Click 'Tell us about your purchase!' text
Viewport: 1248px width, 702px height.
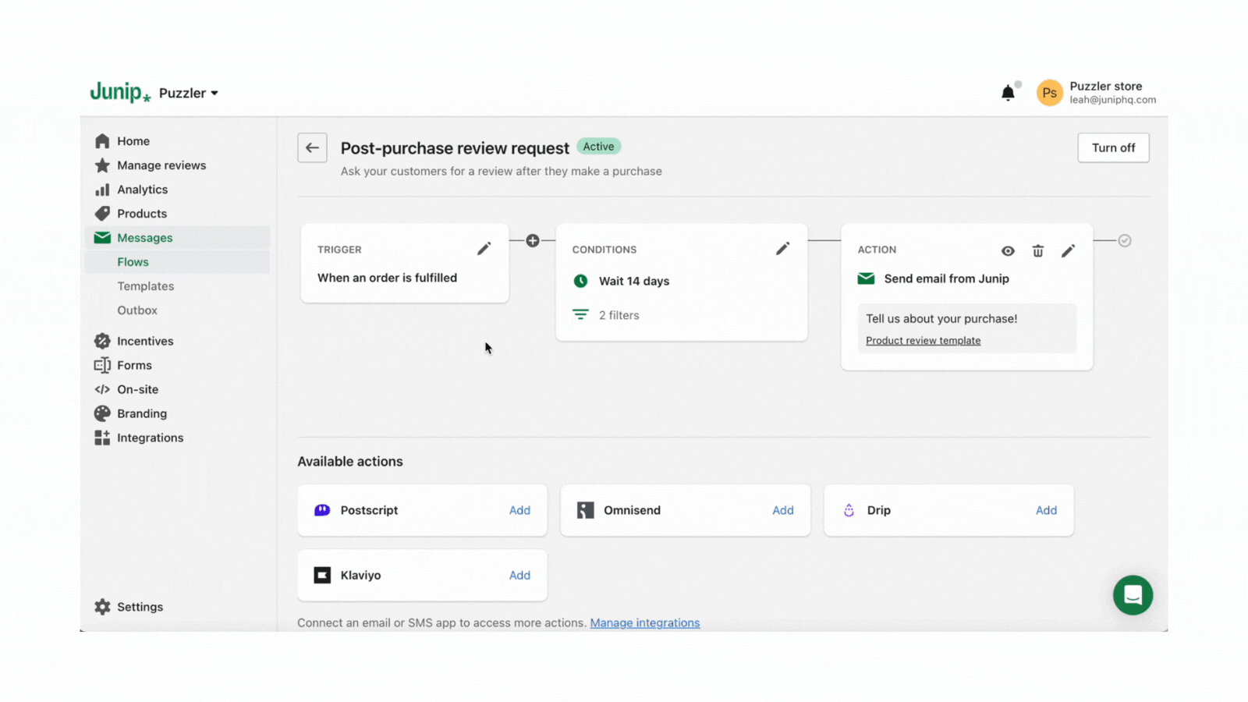point(941,318)
